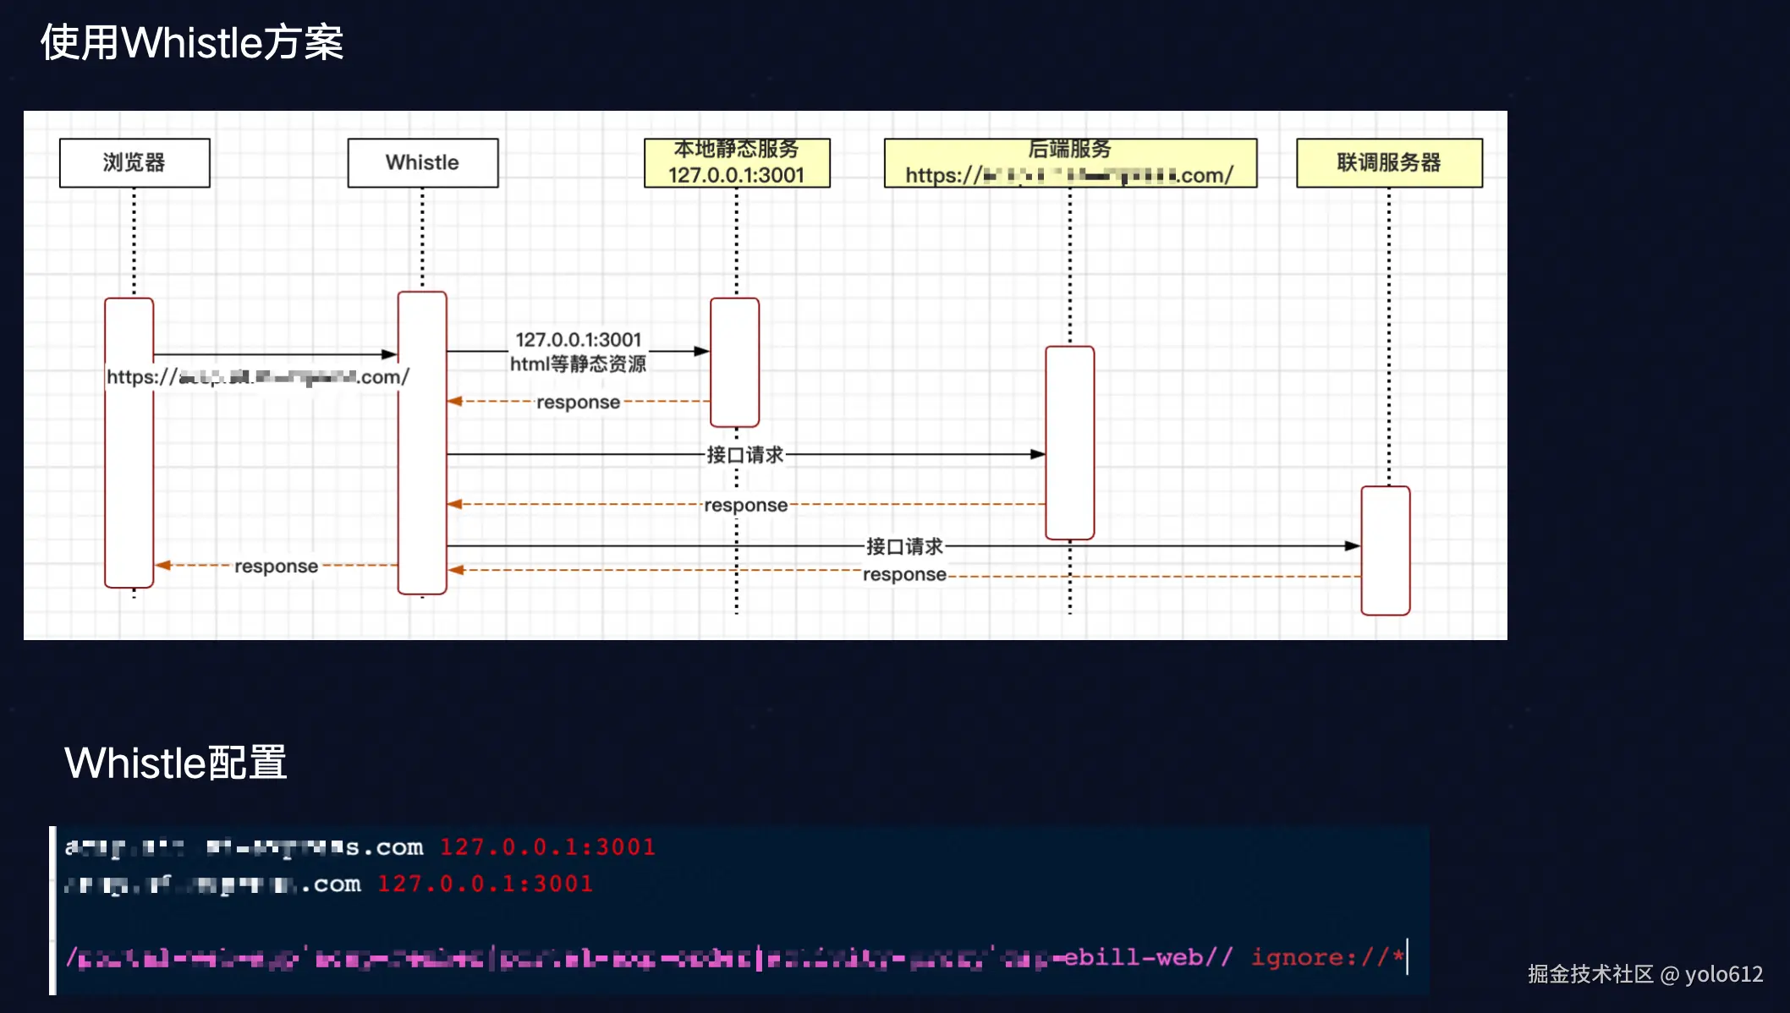Click the 后端服务 header box

(x=1069, y=162)
